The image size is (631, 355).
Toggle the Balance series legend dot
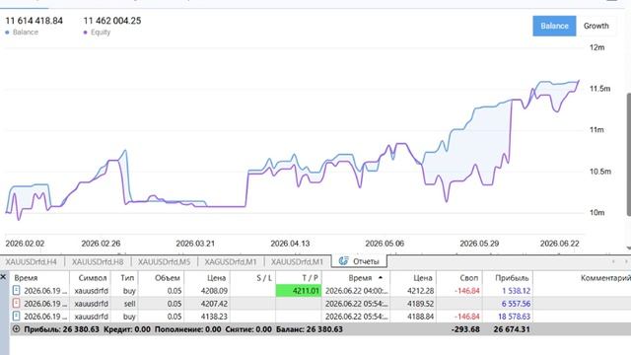(7, 33)
